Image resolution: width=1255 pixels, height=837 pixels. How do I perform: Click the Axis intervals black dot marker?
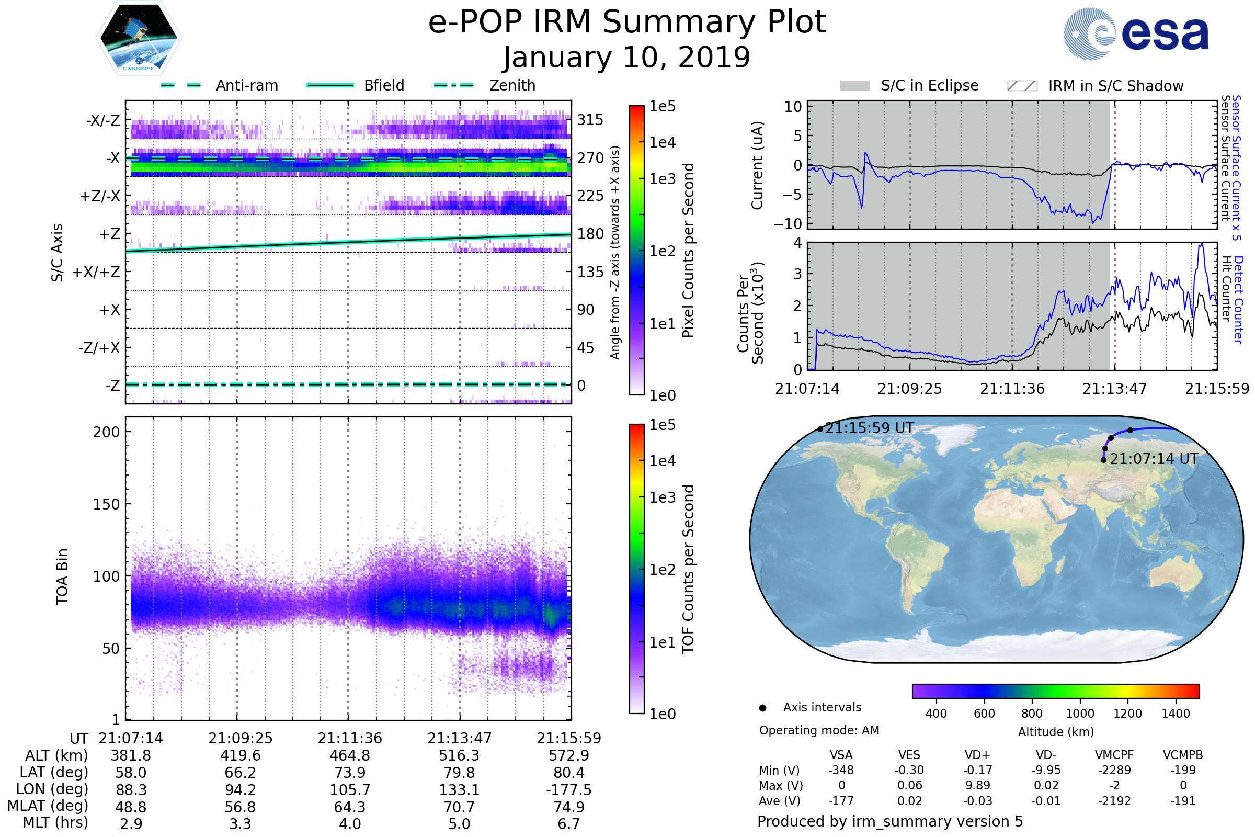(x=762, y=708)
